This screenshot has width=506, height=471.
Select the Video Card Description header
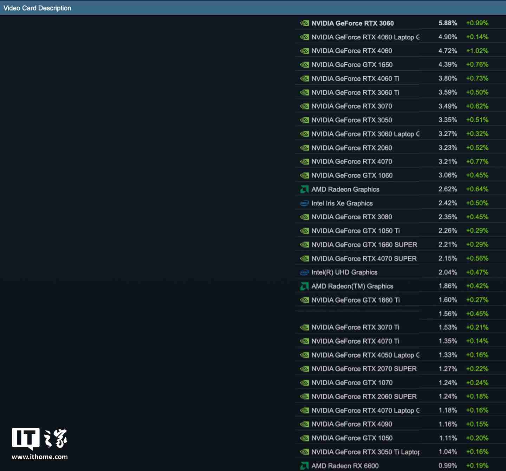pyautogui.click(x=37, y=8)
